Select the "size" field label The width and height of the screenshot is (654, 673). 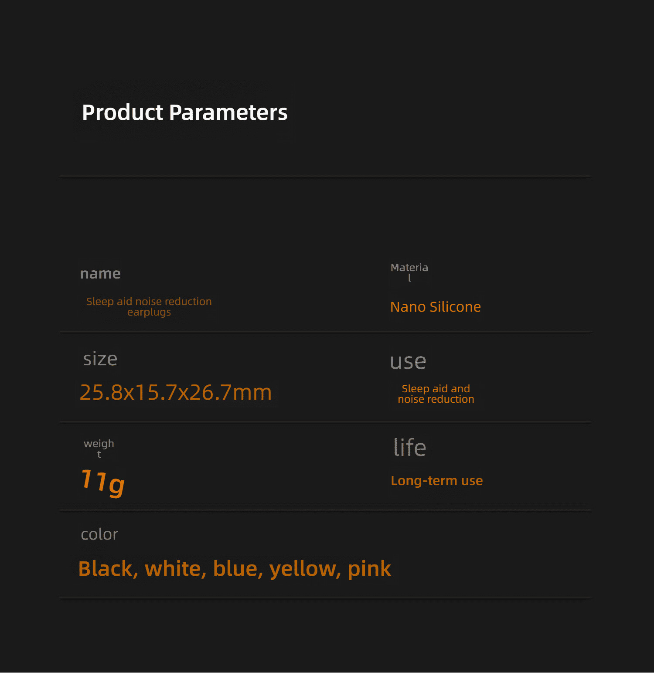click(100, 359)
